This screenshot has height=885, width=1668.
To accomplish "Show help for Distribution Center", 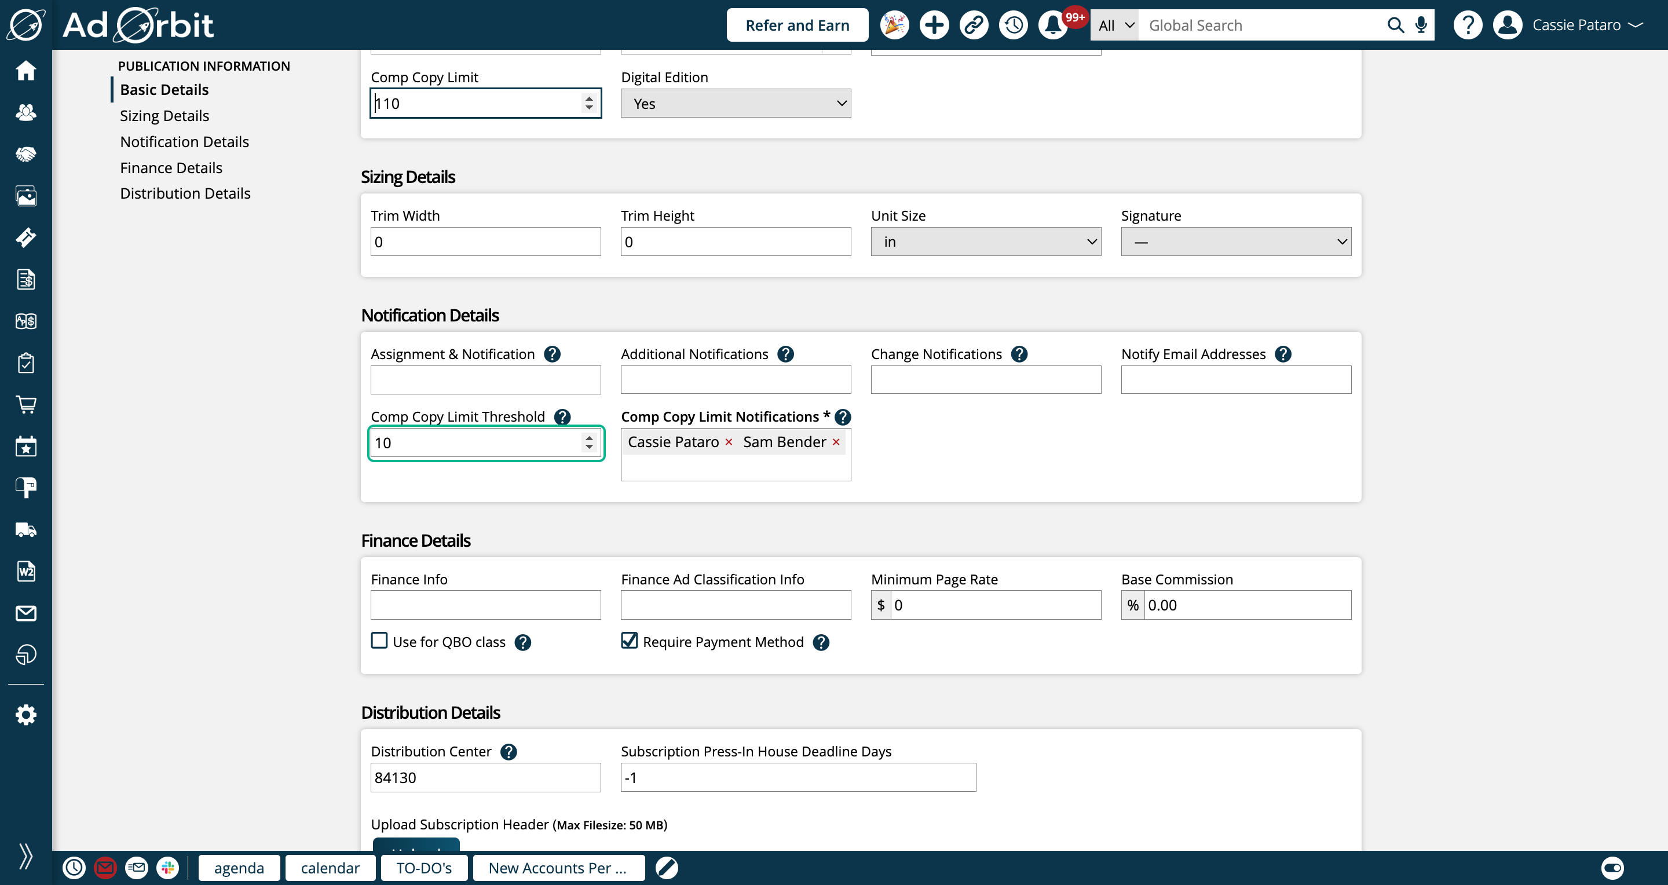I will point(509,752).
